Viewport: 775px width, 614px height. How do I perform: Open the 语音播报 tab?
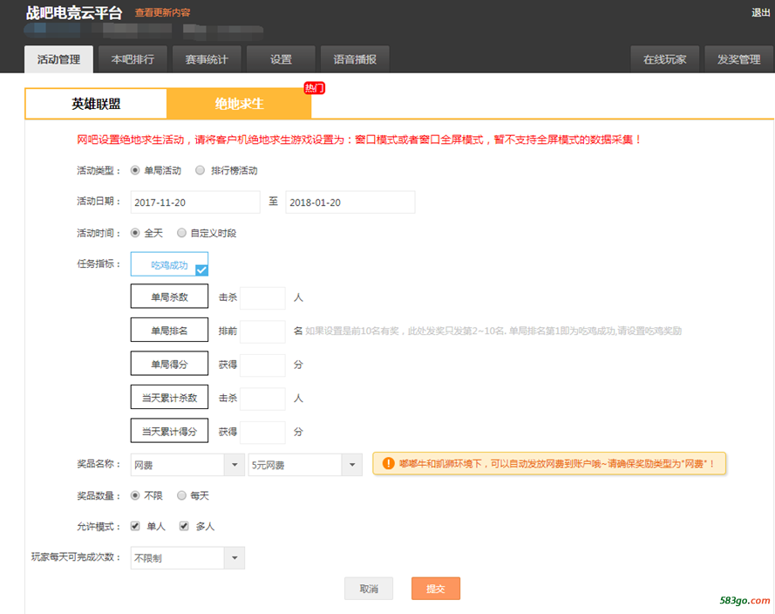(x=355, y=59)
